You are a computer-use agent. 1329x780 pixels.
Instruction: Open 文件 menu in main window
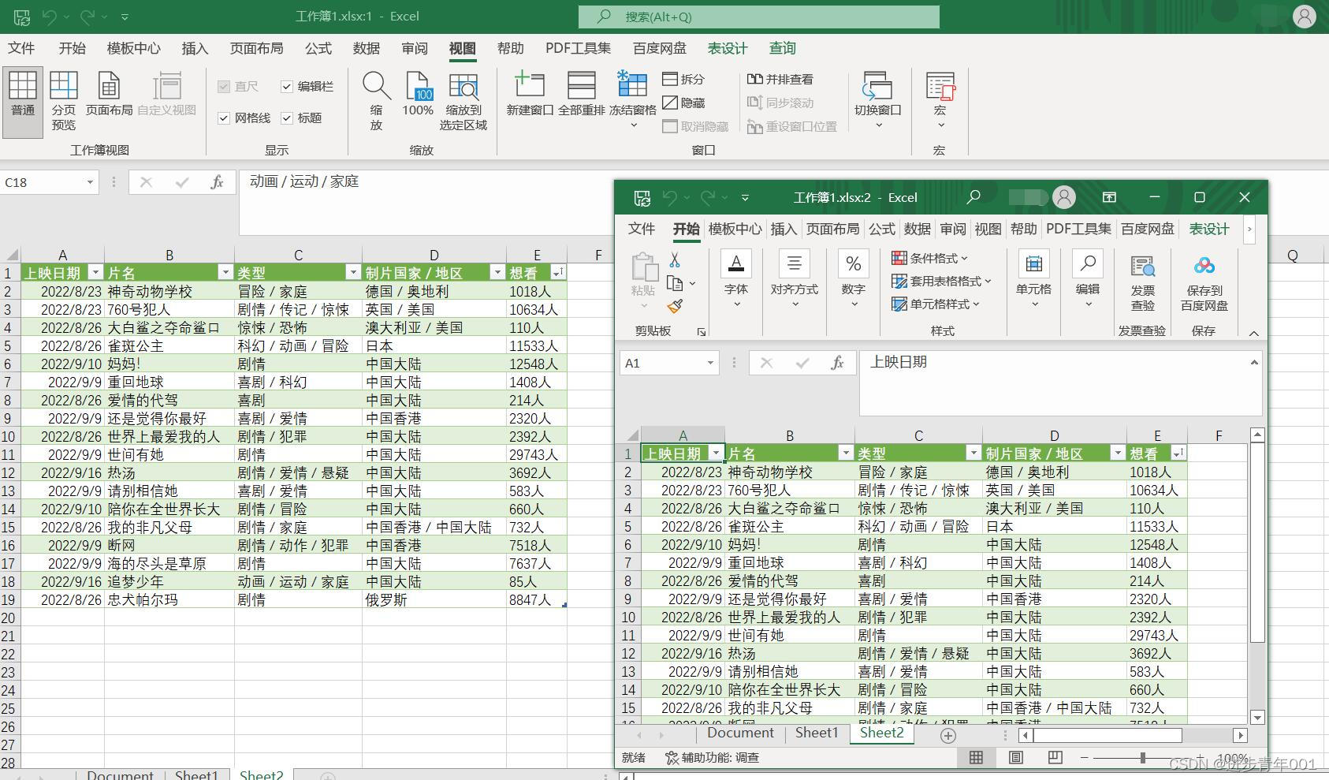click(x=21, y=48)
